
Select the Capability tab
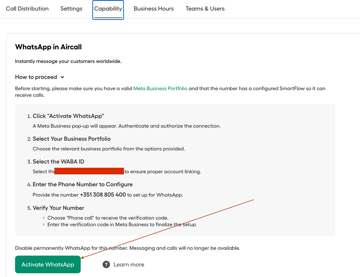coord(108,9)
